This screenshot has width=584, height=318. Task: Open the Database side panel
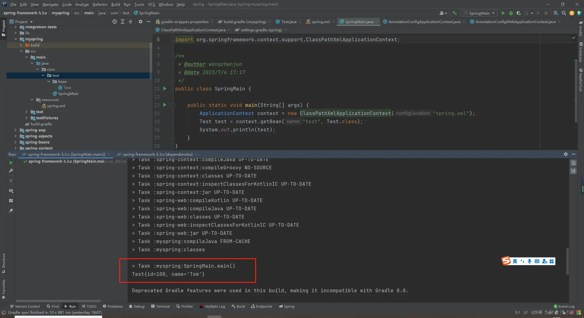point(581,52)
